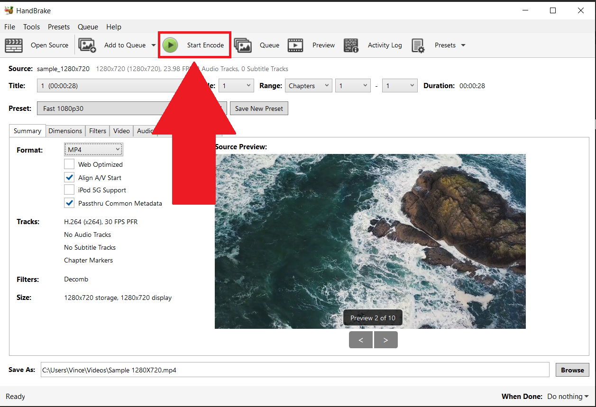Open the When Done dropdown
The width and height of the screenshot is (596, 407).
pyautogui.click(x=567, y=397)
